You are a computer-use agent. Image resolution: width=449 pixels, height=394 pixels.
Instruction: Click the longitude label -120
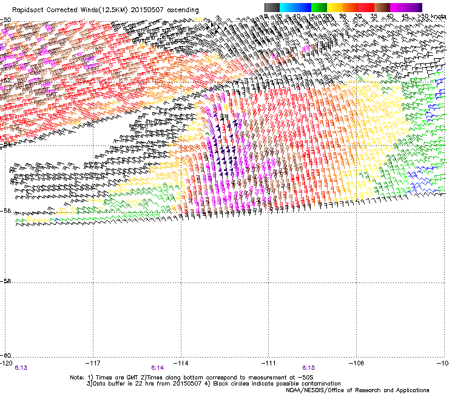tap(6, 363)
